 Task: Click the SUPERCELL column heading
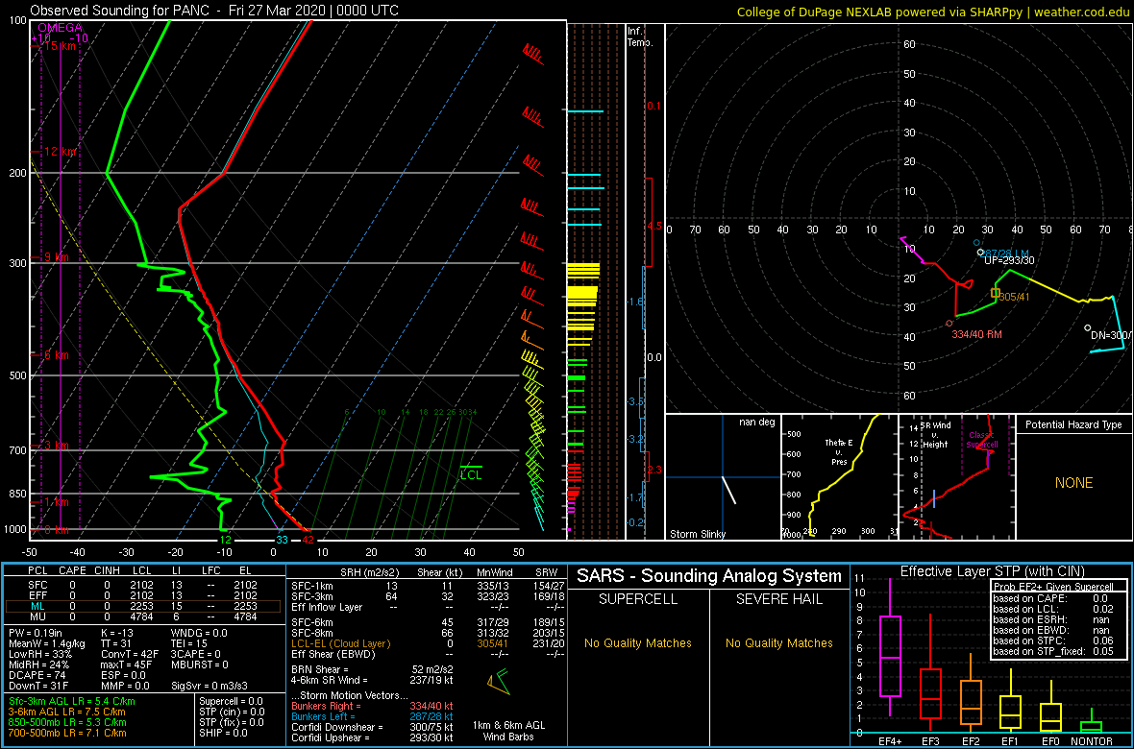[x=637, y=600]
